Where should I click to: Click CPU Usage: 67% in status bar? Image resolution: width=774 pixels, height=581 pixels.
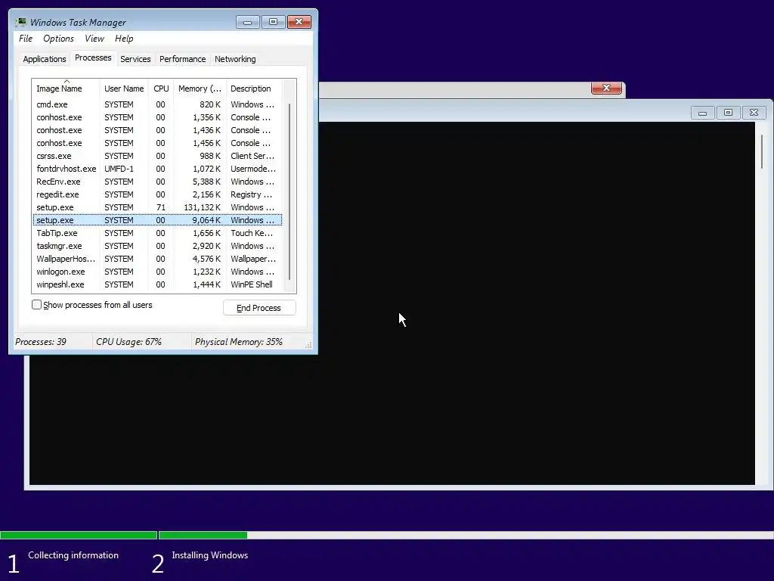(128, 341)
